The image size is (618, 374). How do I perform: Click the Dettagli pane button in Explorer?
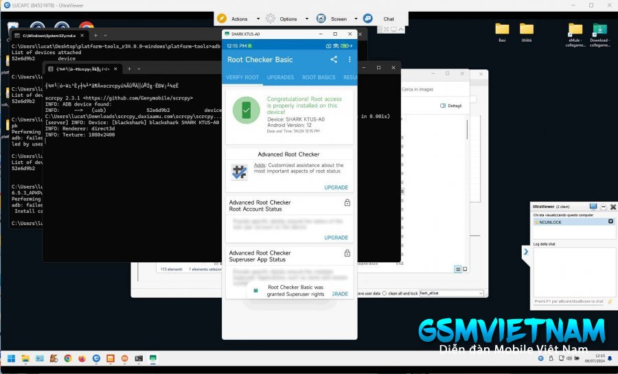pyautogui.click(x=451, y=106)
